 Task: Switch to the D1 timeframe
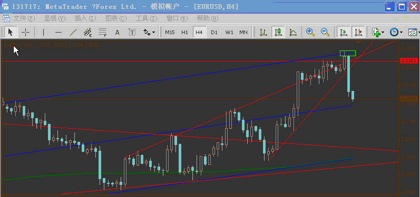coord(214,32)
